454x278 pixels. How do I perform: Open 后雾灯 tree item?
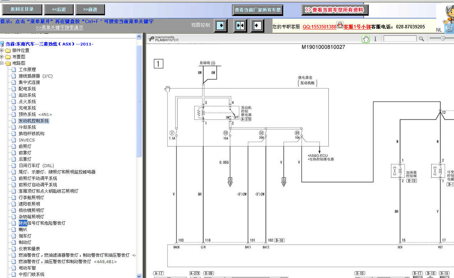[x=25, y=159]
